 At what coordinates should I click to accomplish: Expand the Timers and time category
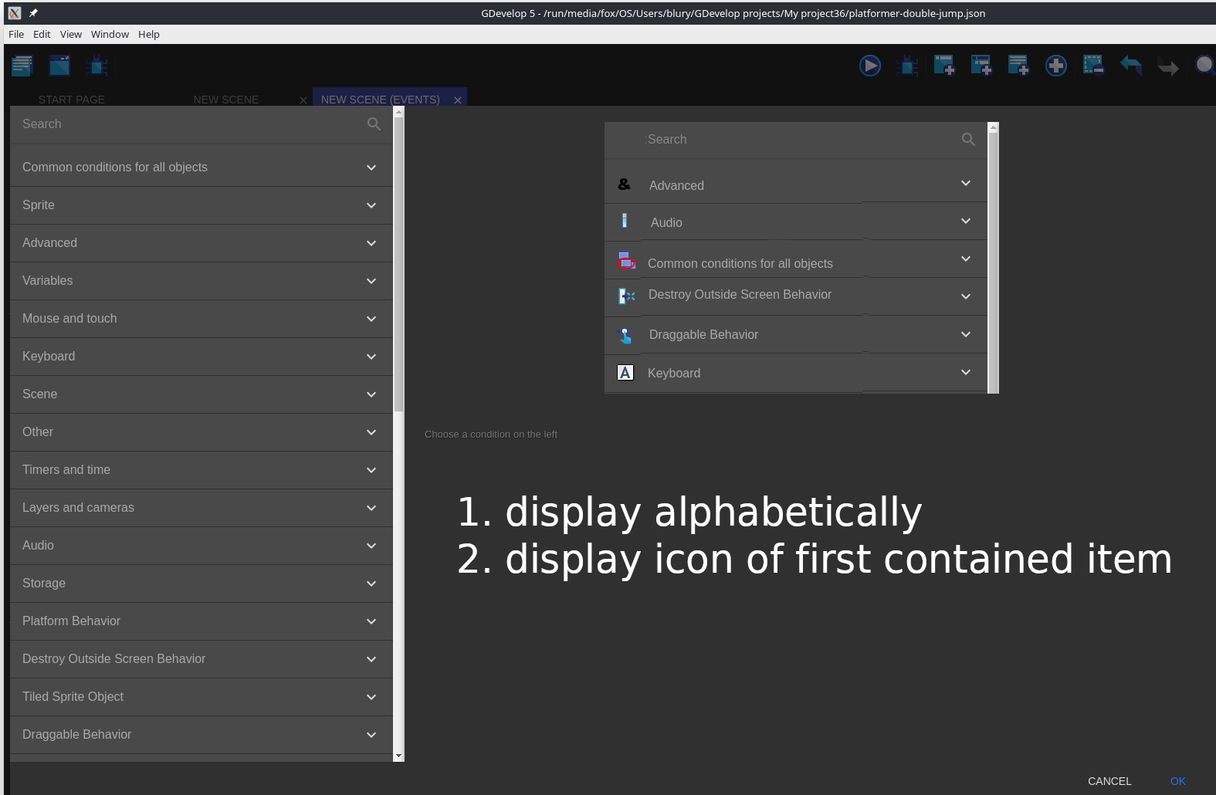(x=202, y=470)
